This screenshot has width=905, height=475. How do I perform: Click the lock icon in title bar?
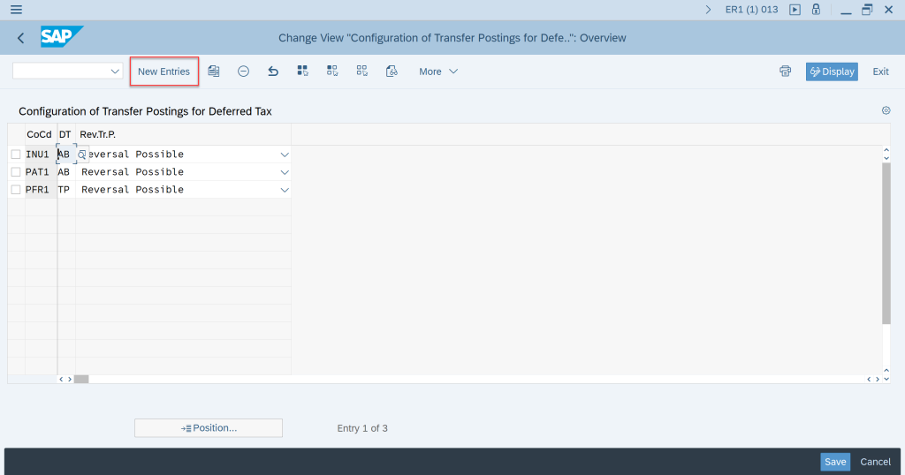pyautogui.click(x=816, y=9)
